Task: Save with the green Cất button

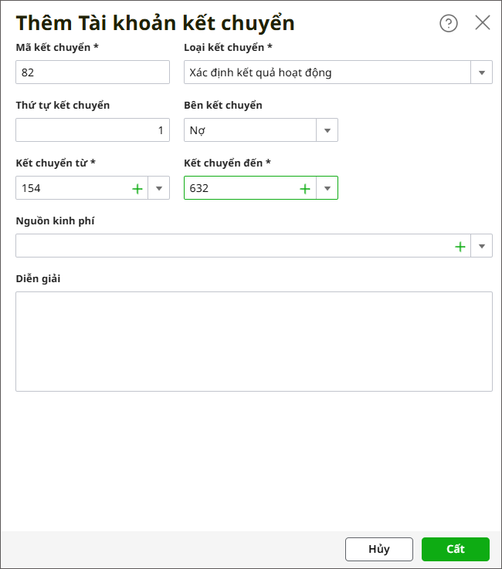Action: click(456, 549)
